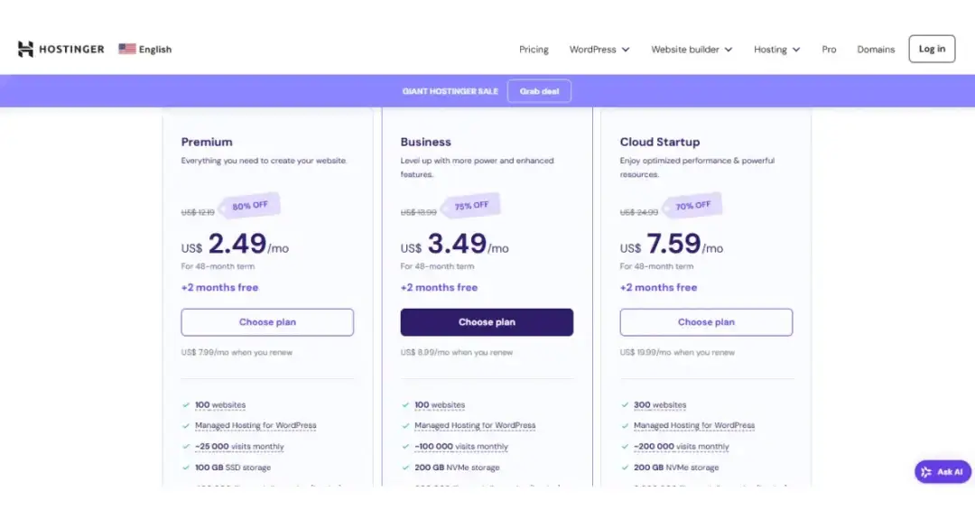Screen dimensions: 975x510
Task: Go to the Pro nav item
Action: 829,49
